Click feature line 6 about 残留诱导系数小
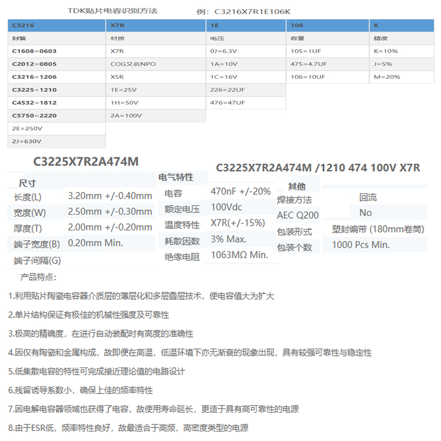Screen dimensions: 441x441 (81, 390)
